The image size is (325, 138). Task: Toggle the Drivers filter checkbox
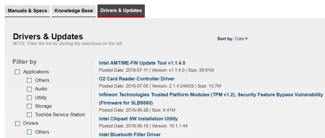[18, 123]
